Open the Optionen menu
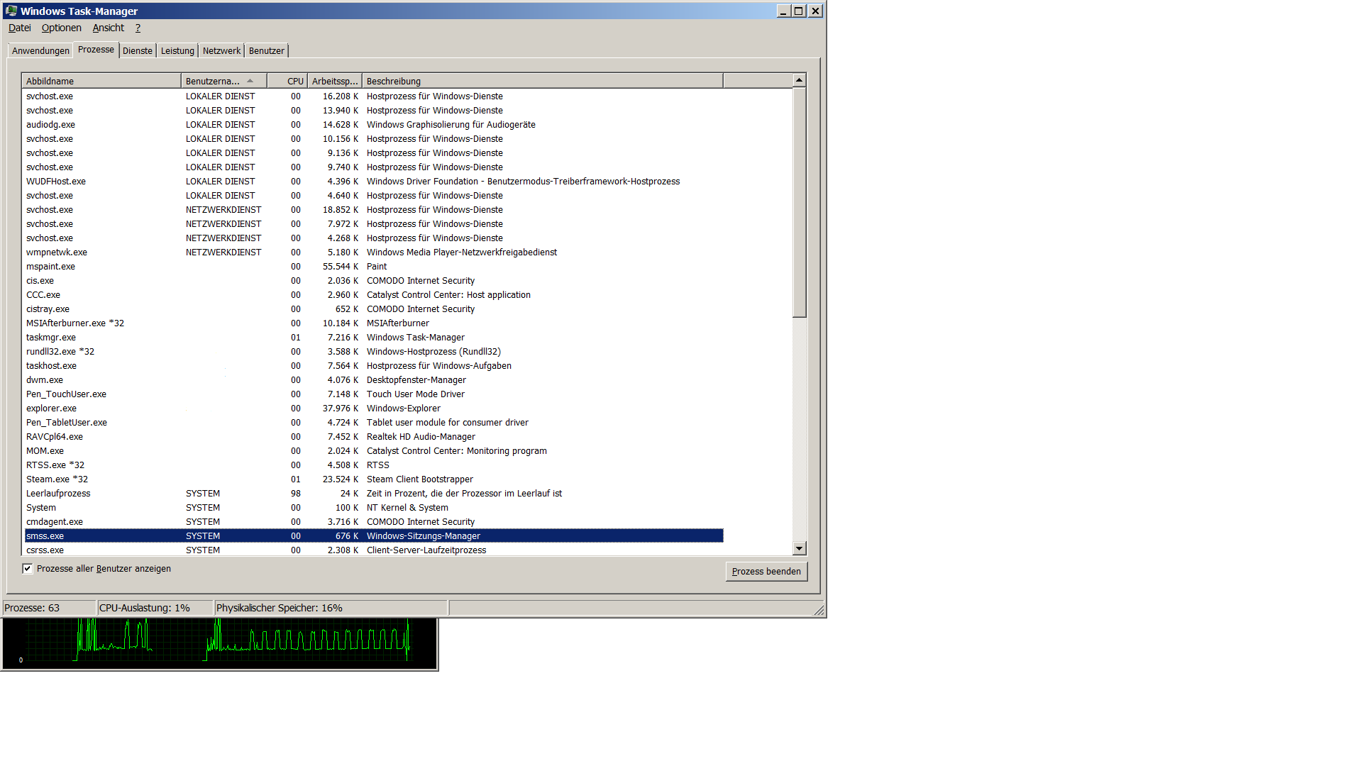The width and height of the screenshot is (1365, 766). (61, 28)
